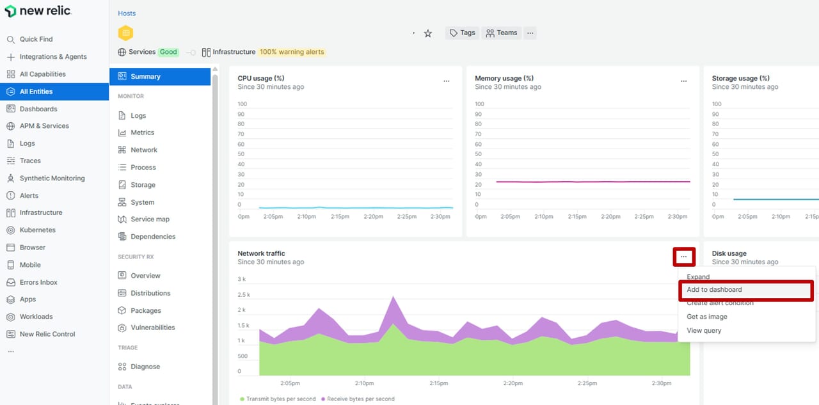The image size is (819, 405).
Task: Open Vulnerabilities under Security RX
Action: click(x=152, y=328)
